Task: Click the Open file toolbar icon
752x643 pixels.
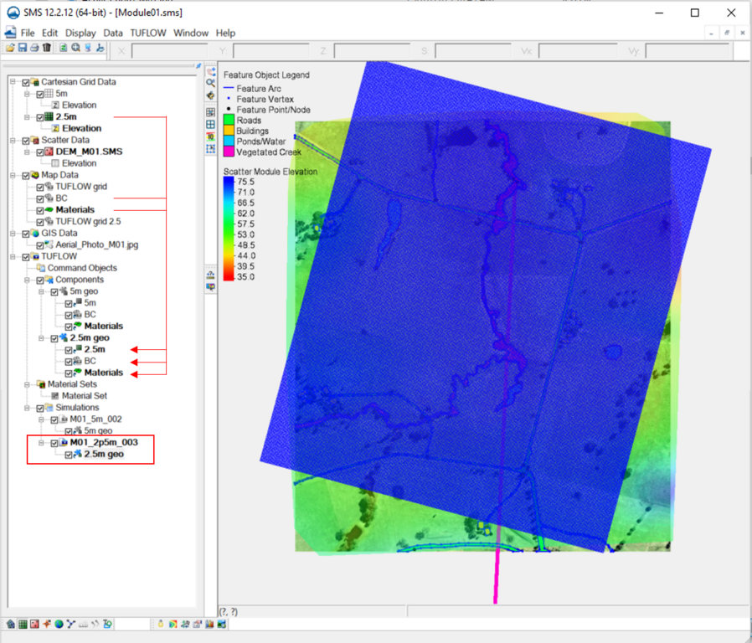Action: point(10,49)
